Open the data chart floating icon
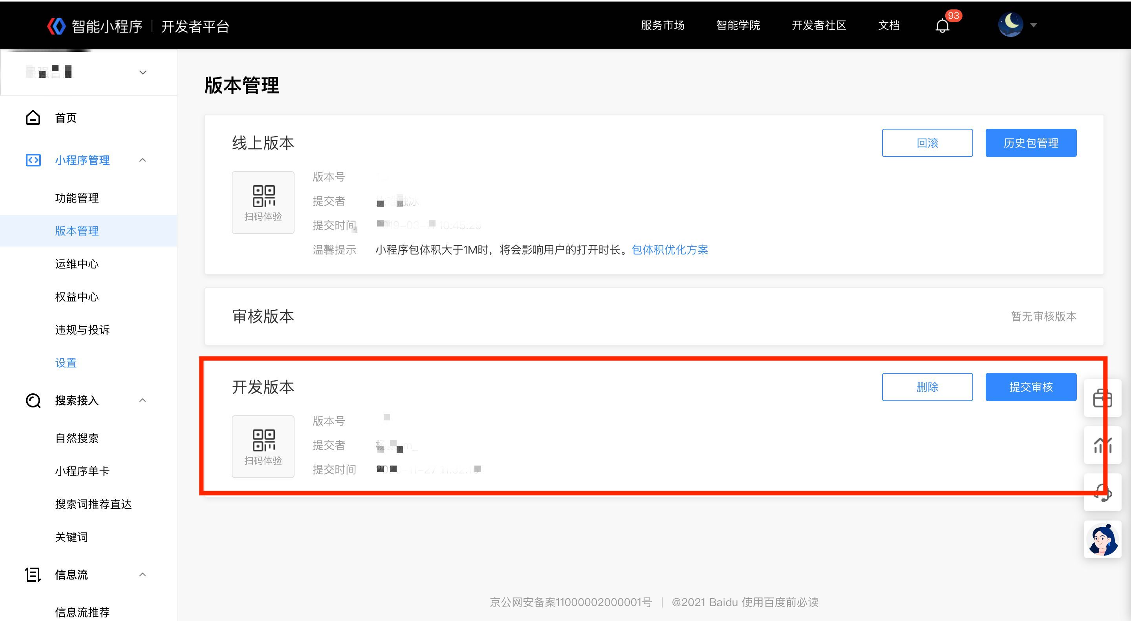This screenshot has width=1131, height=621. pyautogui.click(x=1102, y=446)
